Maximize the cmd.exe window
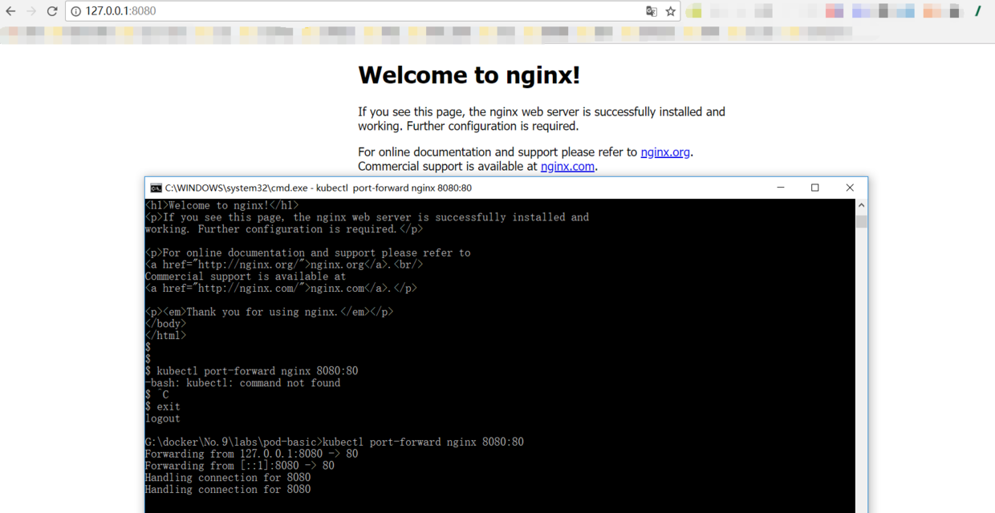Image resolution: width=995 pixels, height=513 pixels. [x=815, y=188]
